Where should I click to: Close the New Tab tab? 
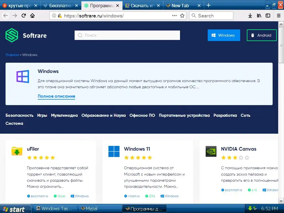pos(199,6)
